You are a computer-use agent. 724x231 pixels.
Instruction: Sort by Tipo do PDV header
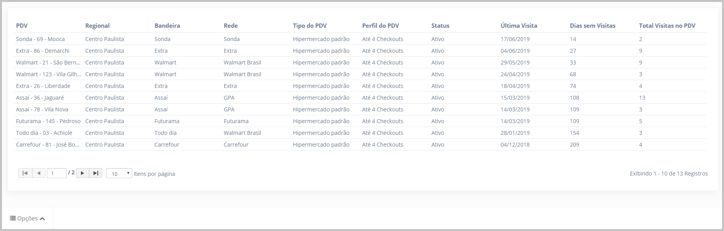(x=310, y=26)
